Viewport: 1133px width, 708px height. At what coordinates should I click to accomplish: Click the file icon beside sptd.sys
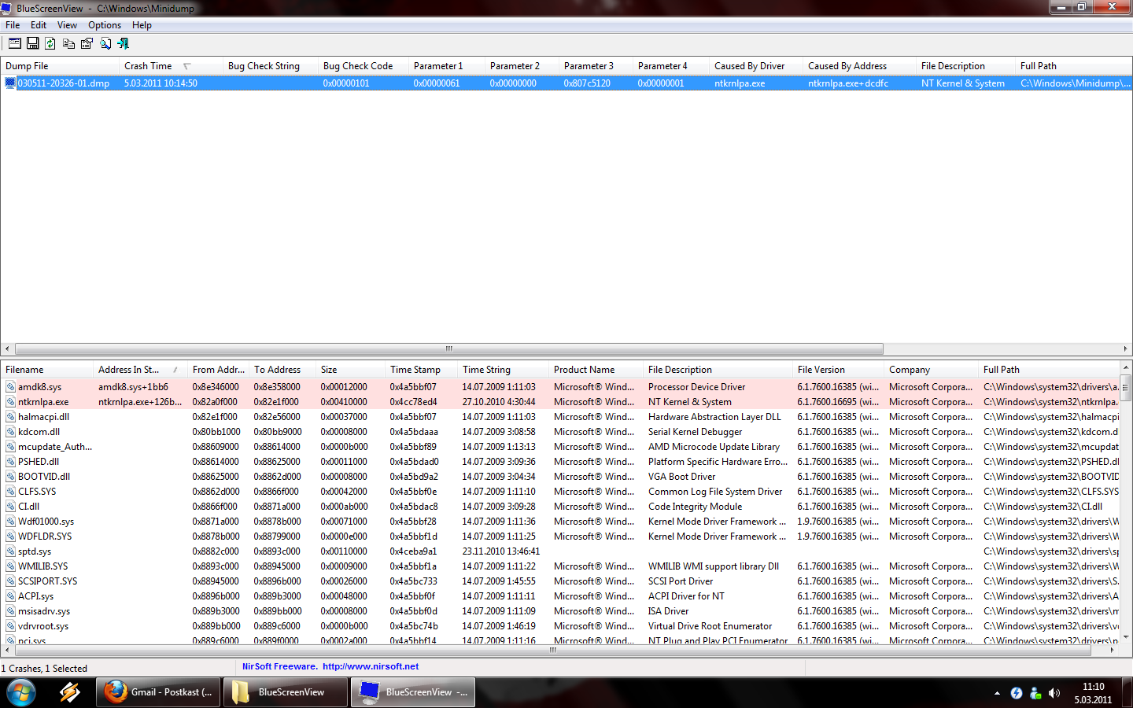click(x=10, y=551)
